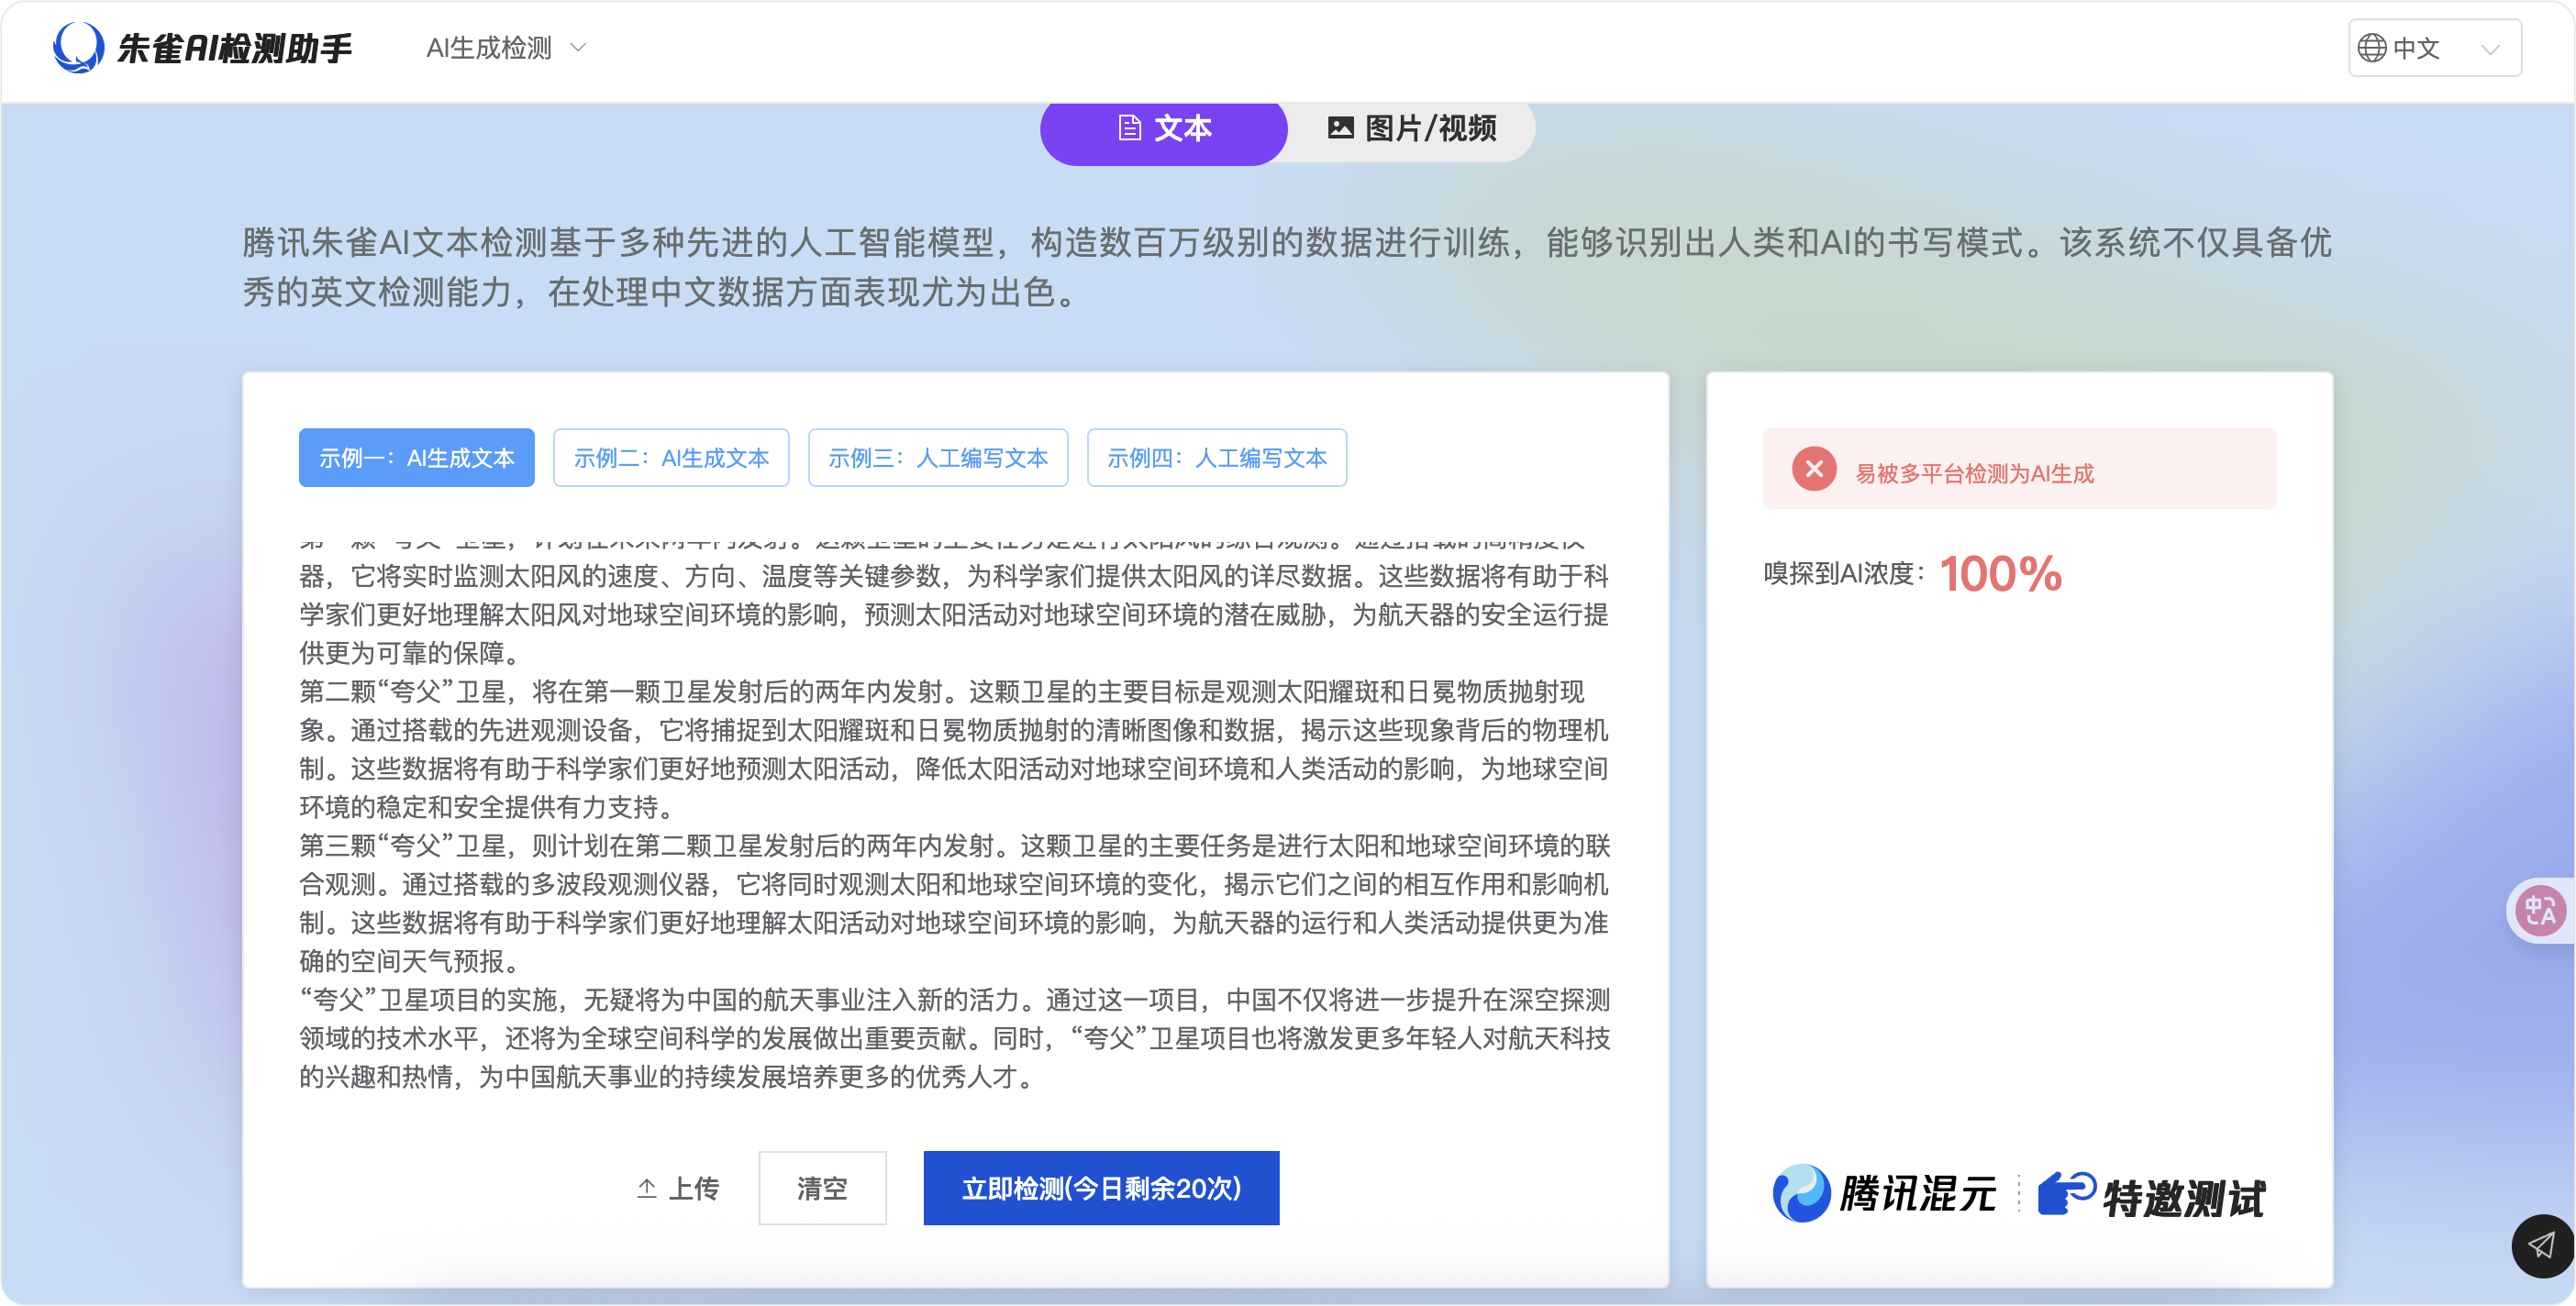Click the red X warning icon
Viewport: 2576px width, 1306px height.
1813,469
